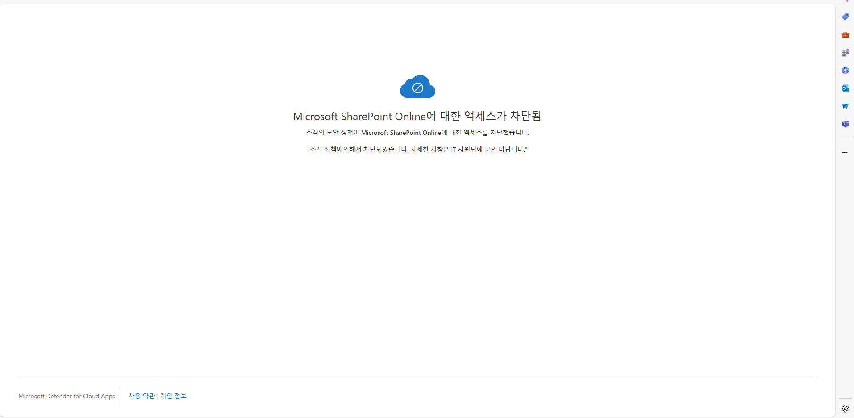Open sidebar settings gear icon
The image size is (854, 418).
[x=845, y=409]
